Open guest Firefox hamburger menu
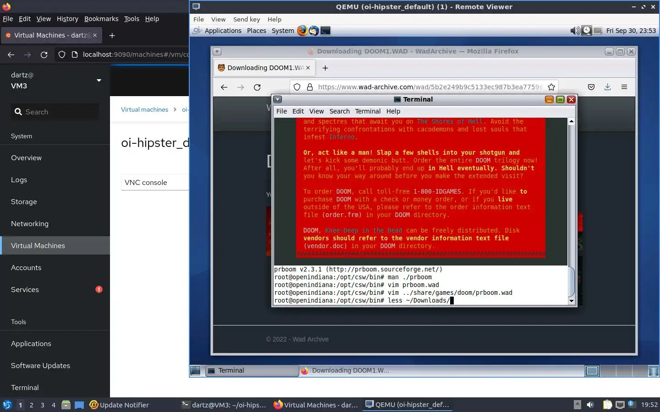660x412 pixels. tap(624, 87)
